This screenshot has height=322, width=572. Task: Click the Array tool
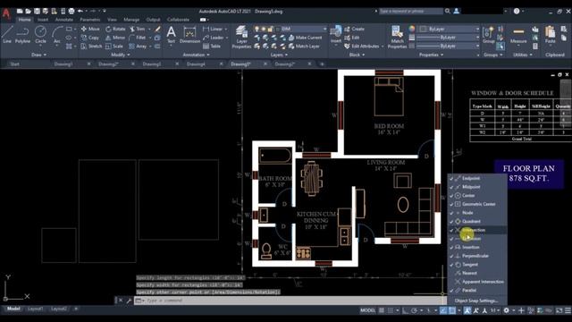click(x=138, y=47)
